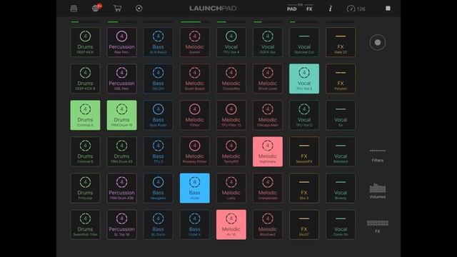Open the Filters panel
This screenshot has height=257, width=457.
(378, 156)
